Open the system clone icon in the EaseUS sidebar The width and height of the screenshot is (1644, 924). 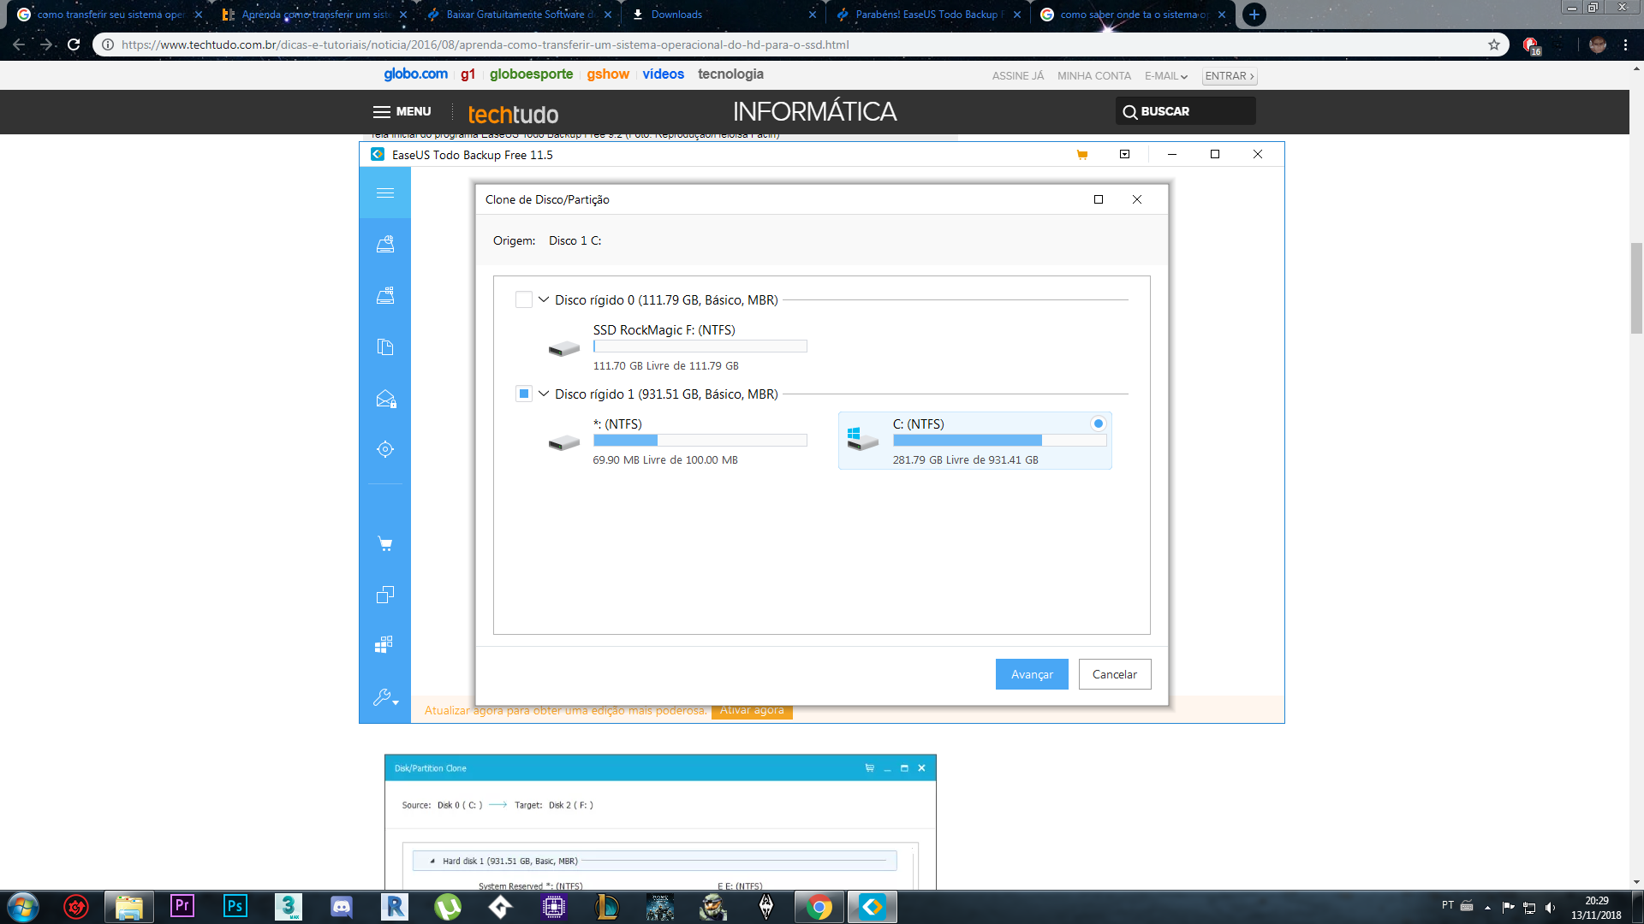click(x=384, y=644)
